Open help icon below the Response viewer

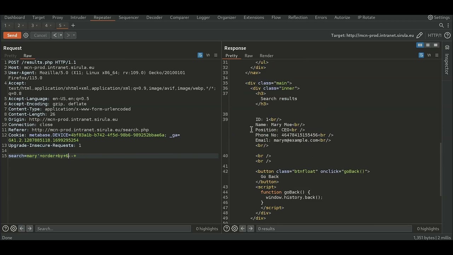pyautogui.click(x=226, y=229)
